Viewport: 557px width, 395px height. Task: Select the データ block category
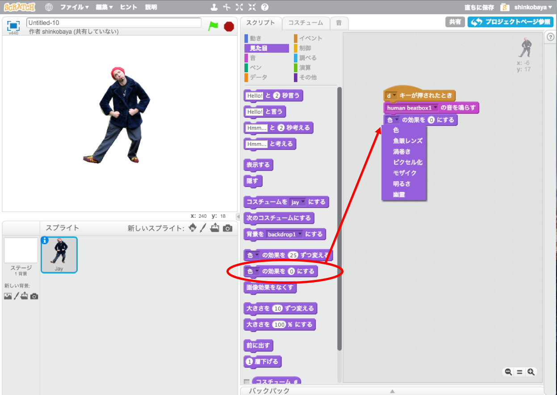click(x=259, y=77)
